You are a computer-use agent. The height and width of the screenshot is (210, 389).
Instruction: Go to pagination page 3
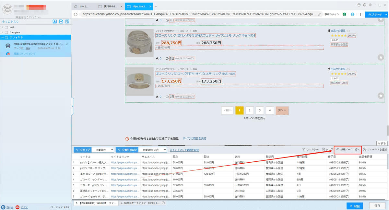tap(260, 110)
